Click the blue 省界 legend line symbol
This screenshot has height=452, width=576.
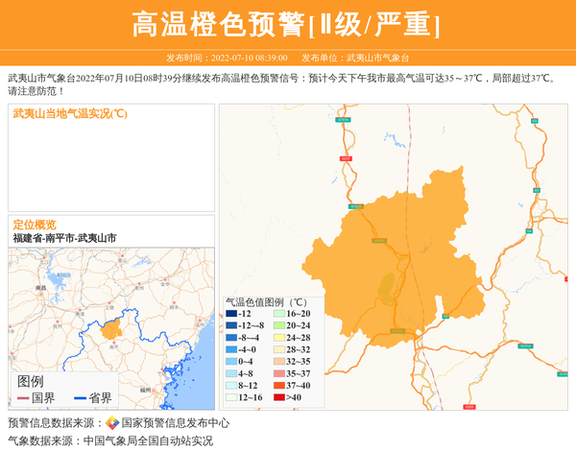75,397
